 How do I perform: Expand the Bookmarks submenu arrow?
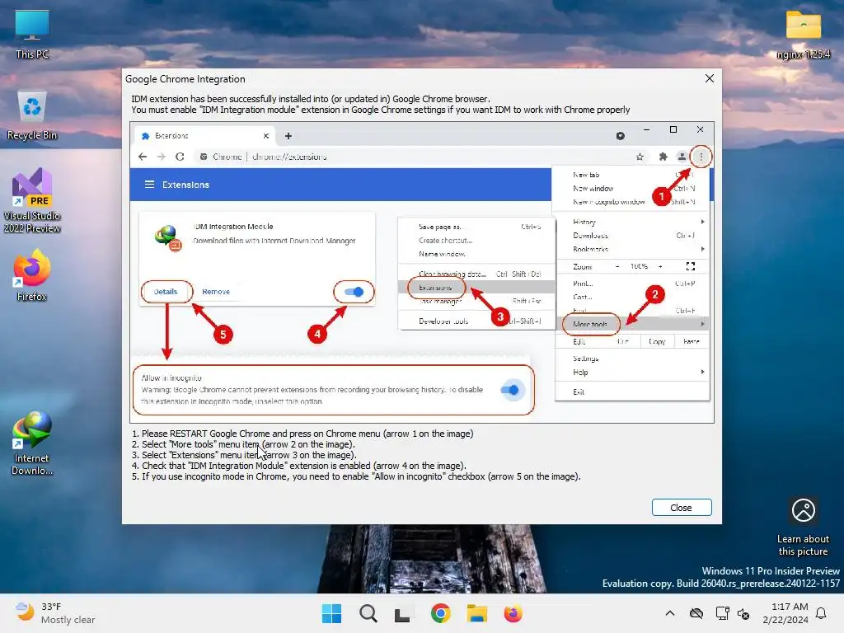702,249
